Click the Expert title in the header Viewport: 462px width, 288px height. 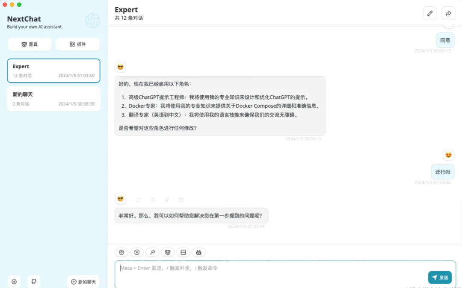tap(126, 10)
